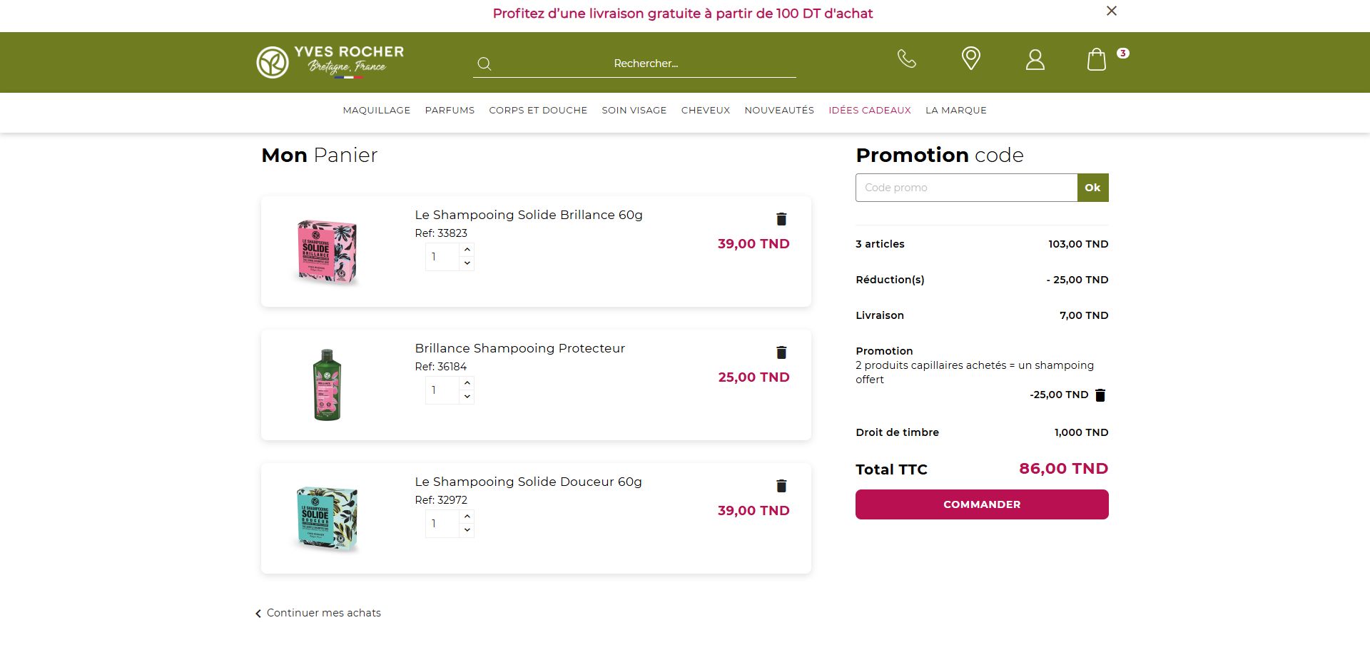This screenshot has width=1370, height=650.
Task: Remove the applied promotion discount
Action: [1100, 395]
